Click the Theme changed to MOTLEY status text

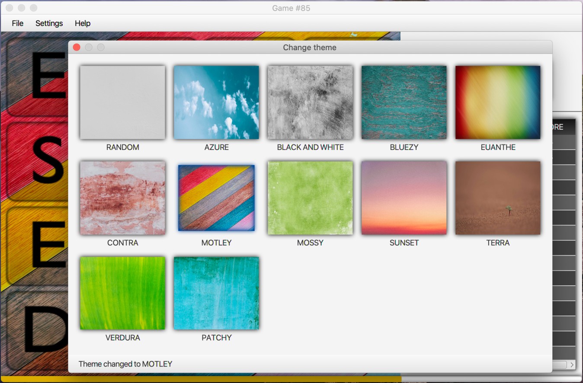coord(125,364)
